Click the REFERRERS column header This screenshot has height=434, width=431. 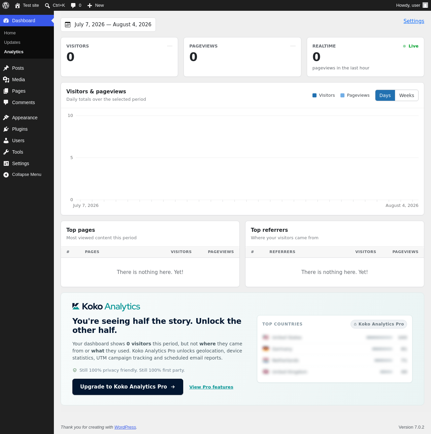click(282, 252)
